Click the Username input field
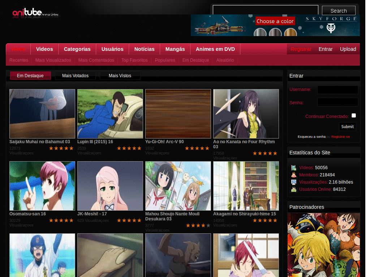This screenshot has height=277, width=370. click(338, 90)
